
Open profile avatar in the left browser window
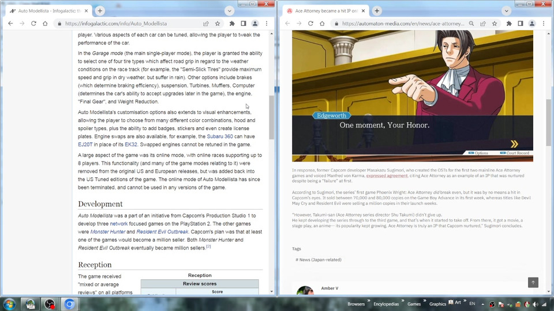coord(254,24)
